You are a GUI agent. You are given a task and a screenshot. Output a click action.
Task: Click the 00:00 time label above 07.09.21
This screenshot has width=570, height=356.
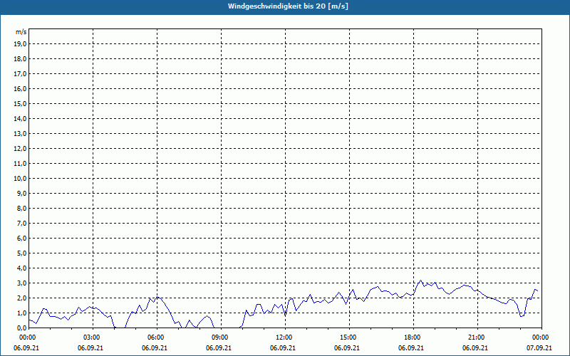541,337
